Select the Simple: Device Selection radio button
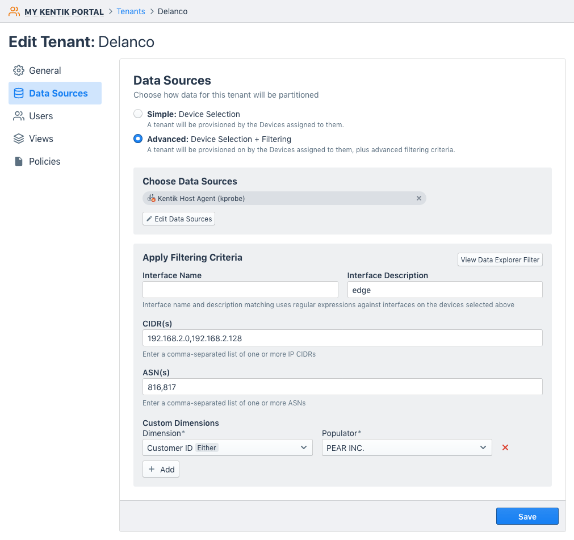Viewport: 574px width, 540px height. (137, 113)
